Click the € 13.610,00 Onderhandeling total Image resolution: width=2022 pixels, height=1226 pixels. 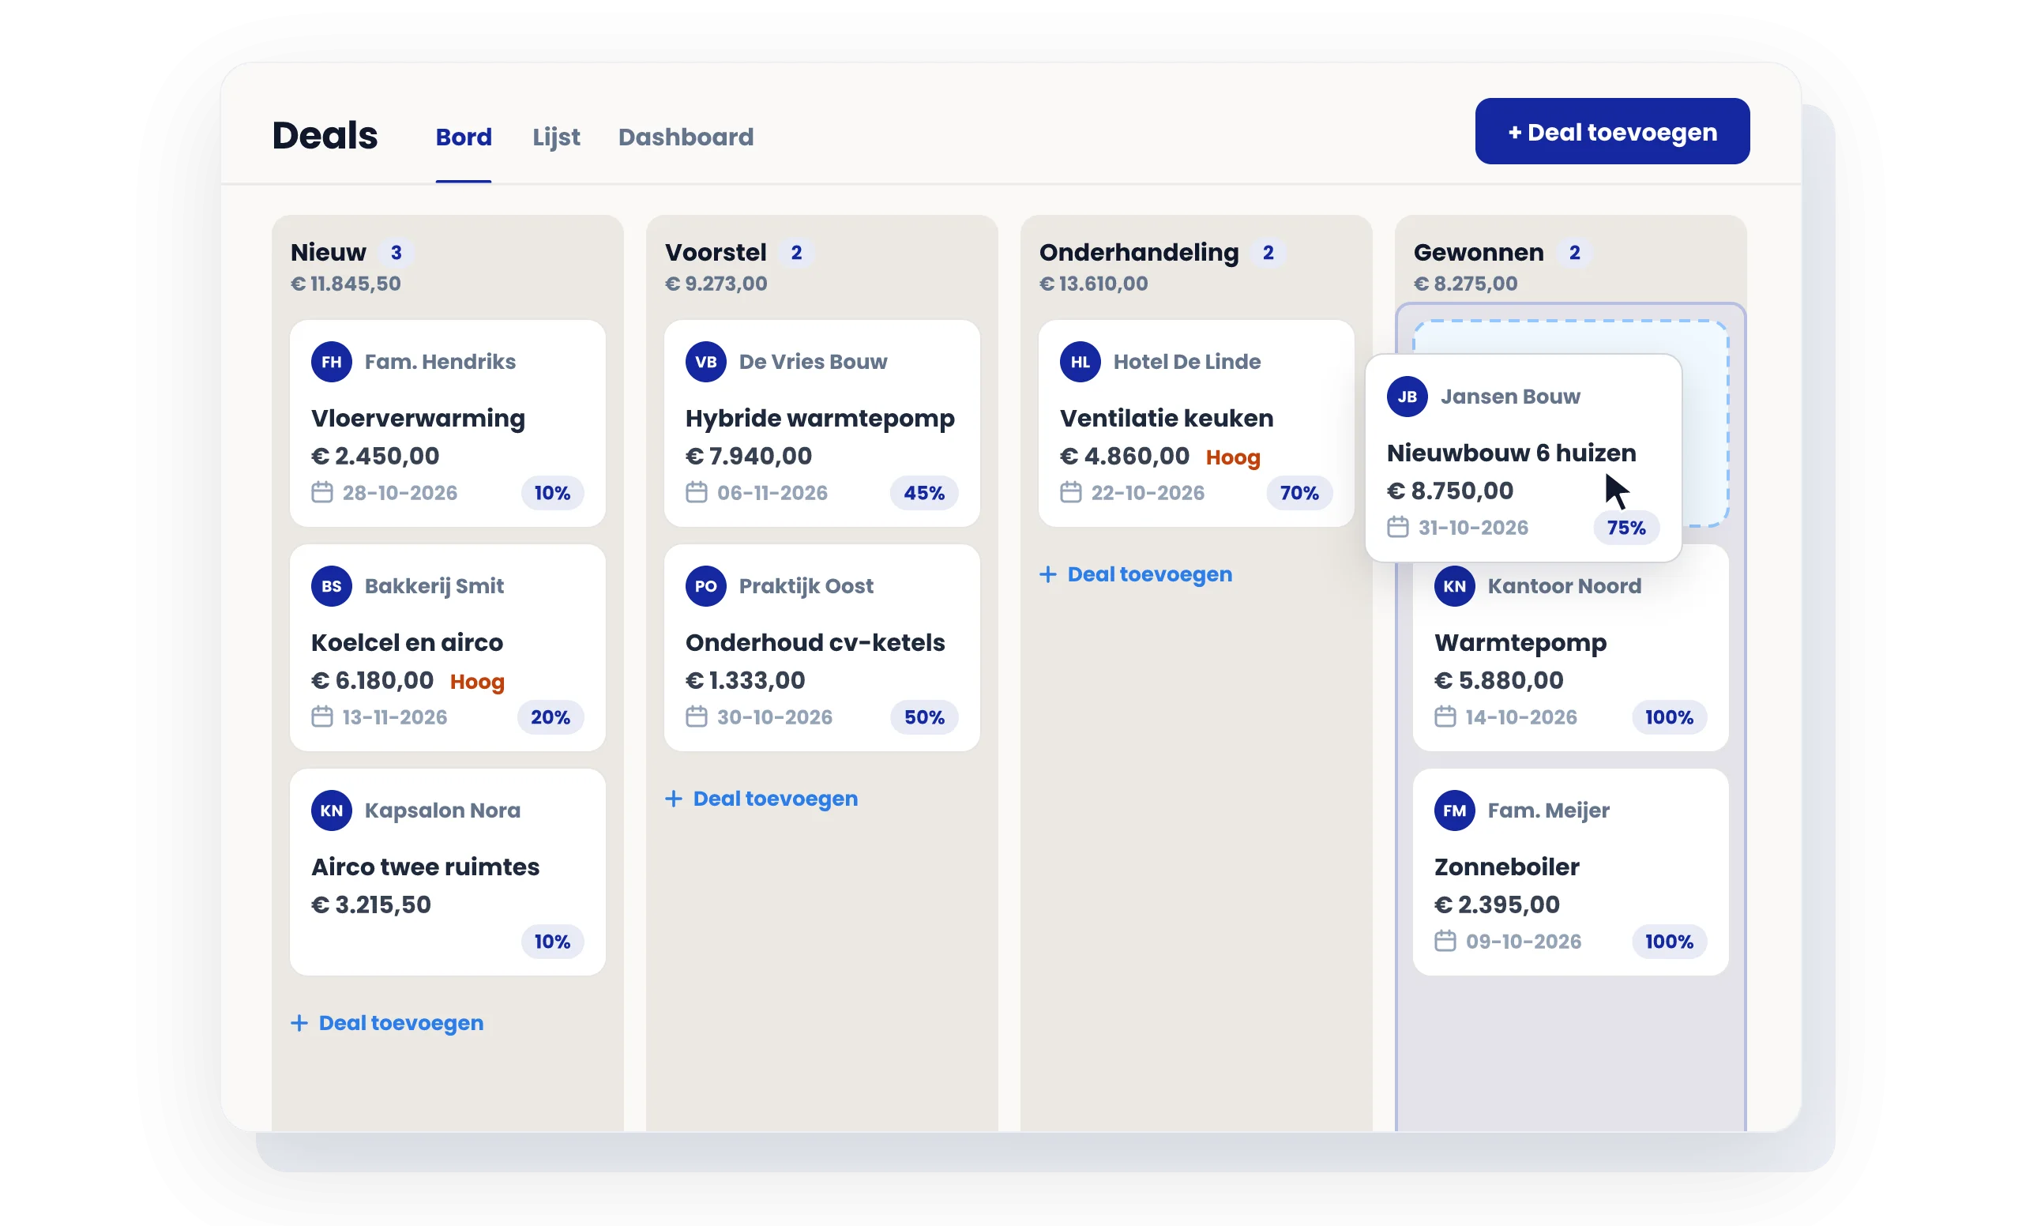pos(1093,284)
